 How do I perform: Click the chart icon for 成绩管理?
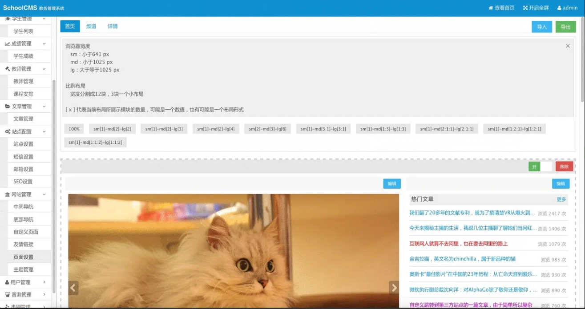pos(8,44)
